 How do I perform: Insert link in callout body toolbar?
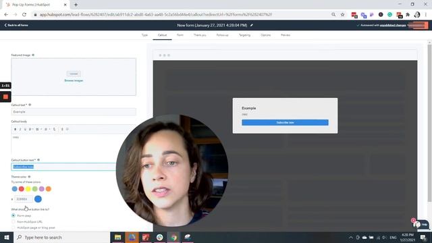pos(55,129)
